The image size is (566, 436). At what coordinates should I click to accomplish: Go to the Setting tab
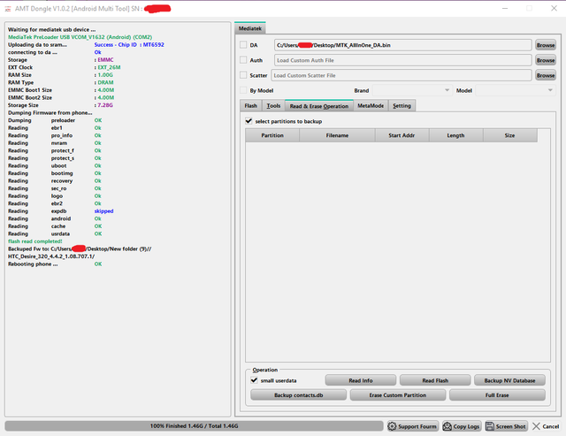pyautogui.click(x=402, y=105)
